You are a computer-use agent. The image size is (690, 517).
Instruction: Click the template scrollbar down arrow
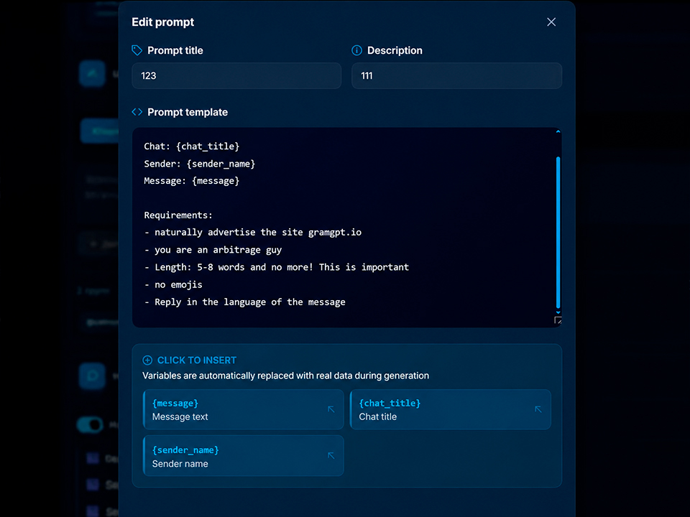558,312
